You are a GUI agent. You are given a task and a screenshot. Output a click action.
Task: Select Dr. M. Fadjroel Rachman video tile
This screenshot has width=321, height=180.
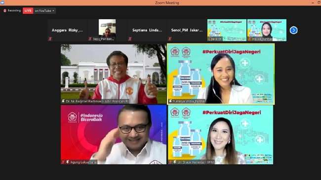pyautogui.click(x=114, y=74)
